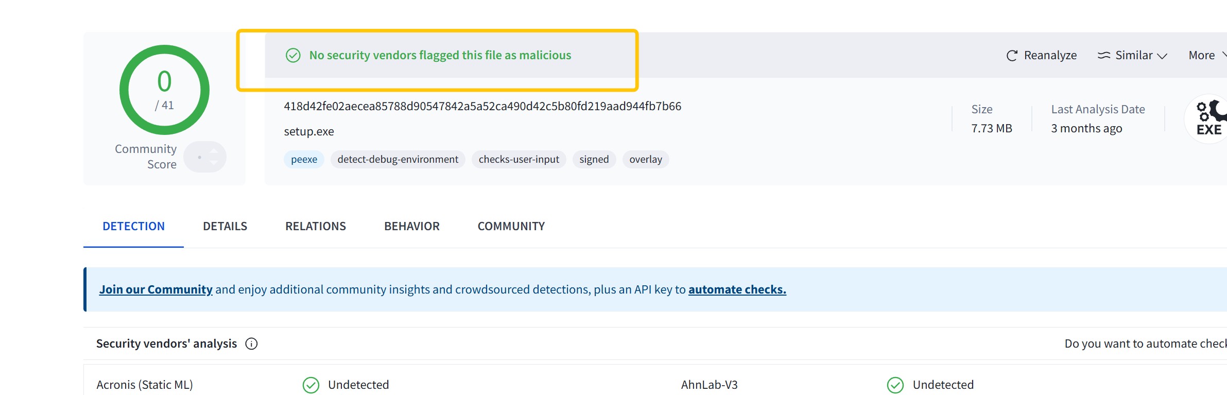Click the 7.73 MB size value
Image resolution: width=1227 pixels, height=395 pixels.
click(x=992, y=128)
